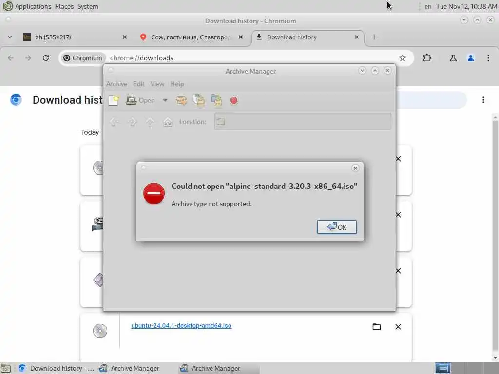This screenshot has height=374, width=499.
Task: Click the Add folder toolbar icon
Action: coord(216,100)
